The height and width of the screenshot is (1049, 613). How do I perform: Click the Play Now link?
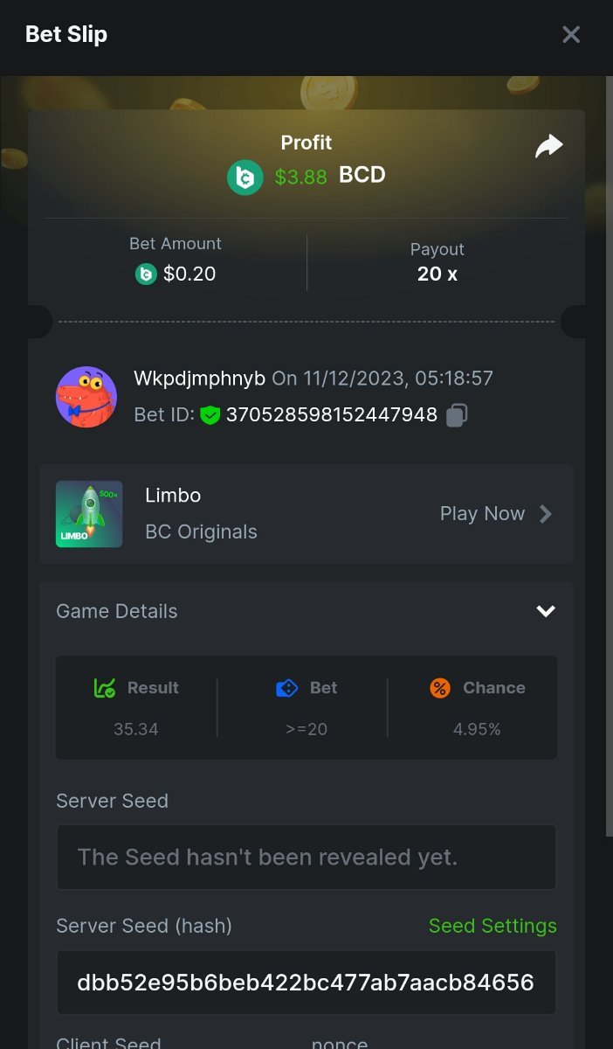482,514
